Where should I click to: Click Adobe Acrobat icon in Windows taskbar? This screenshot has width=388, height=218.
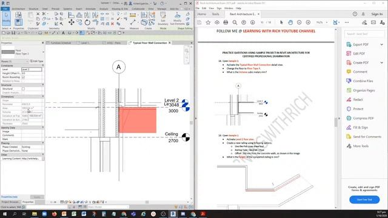point(203,214)
